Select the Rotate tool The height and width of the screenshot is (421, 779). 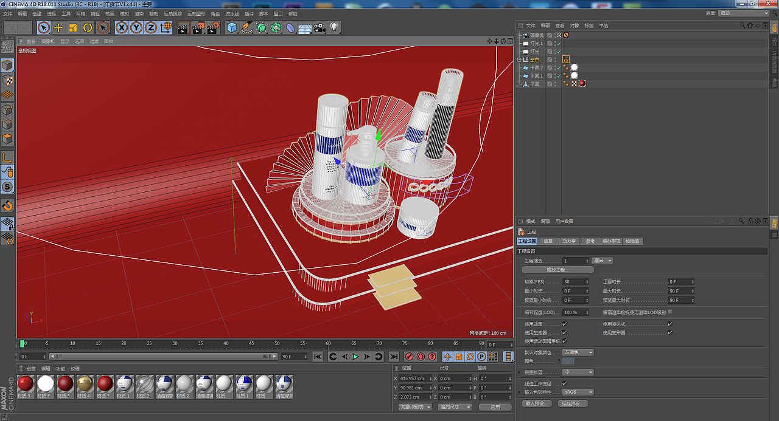[88, 27]
